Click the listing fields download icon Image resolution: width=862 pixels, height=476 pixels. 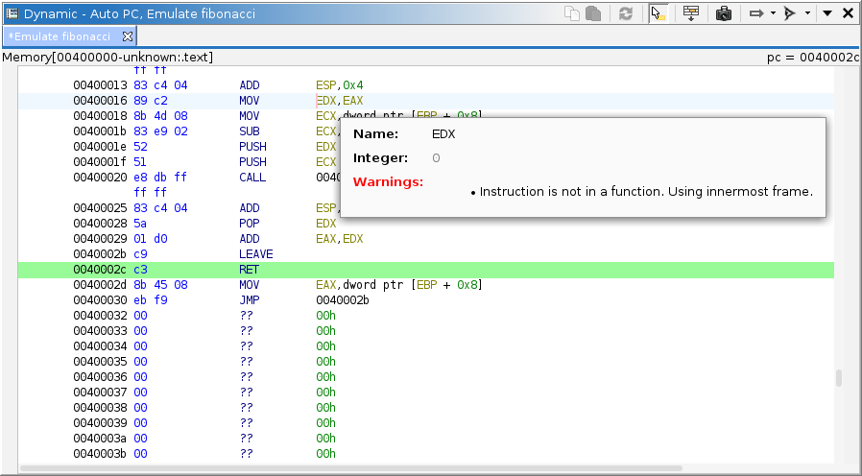(691, 13)
